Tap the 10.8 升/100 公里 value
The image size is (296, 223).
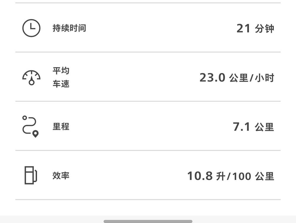pyautogui.click(x=231, y=176)
